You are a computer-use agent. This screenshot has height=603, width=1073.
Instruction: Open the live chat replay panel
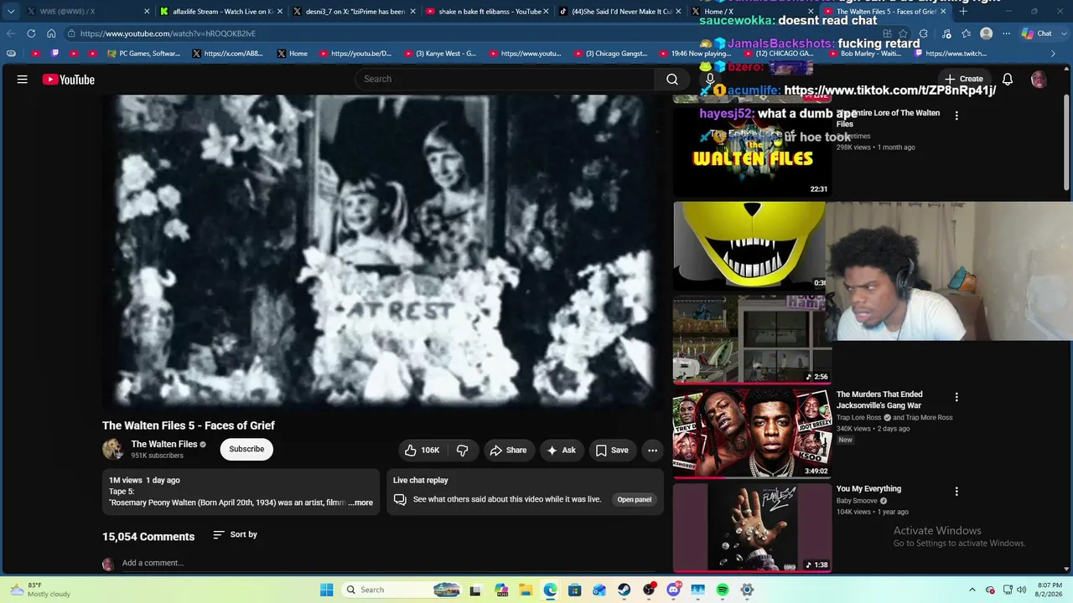click(635, 499)
